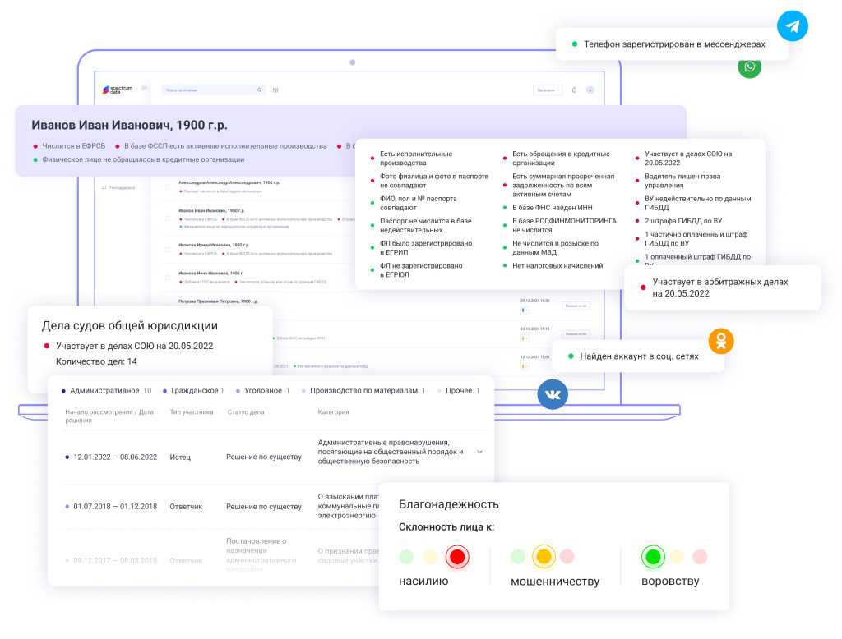The width and height of the screenshot is (842, 639).
Task: Click the WhatsApp icon
Action: click(749, 67)
